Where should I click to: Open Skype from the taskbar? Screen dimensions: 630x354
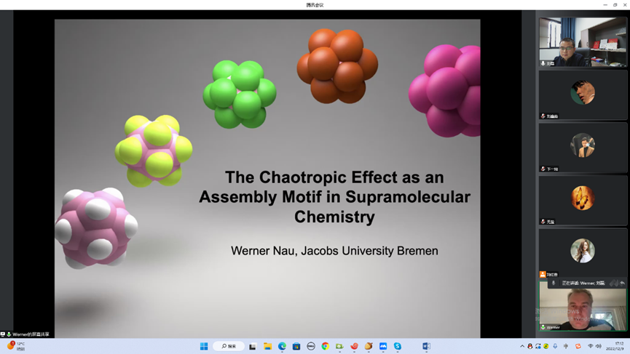coord(398,347)
